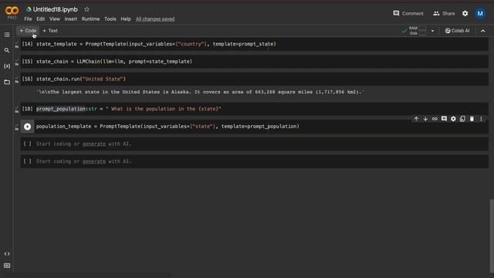
Task: Open the Colab AI panel
Action: point(457,31)
